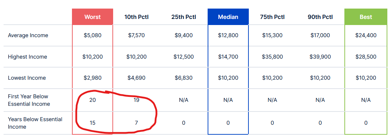
Task: Click the $2,980 lowest income value
Action: (x=92, y=78)
